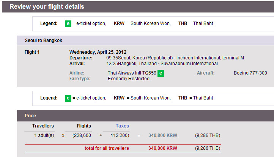
Task: Click the 112,200 taxes value
Action: pyautogui.click(x=120, y=135)
